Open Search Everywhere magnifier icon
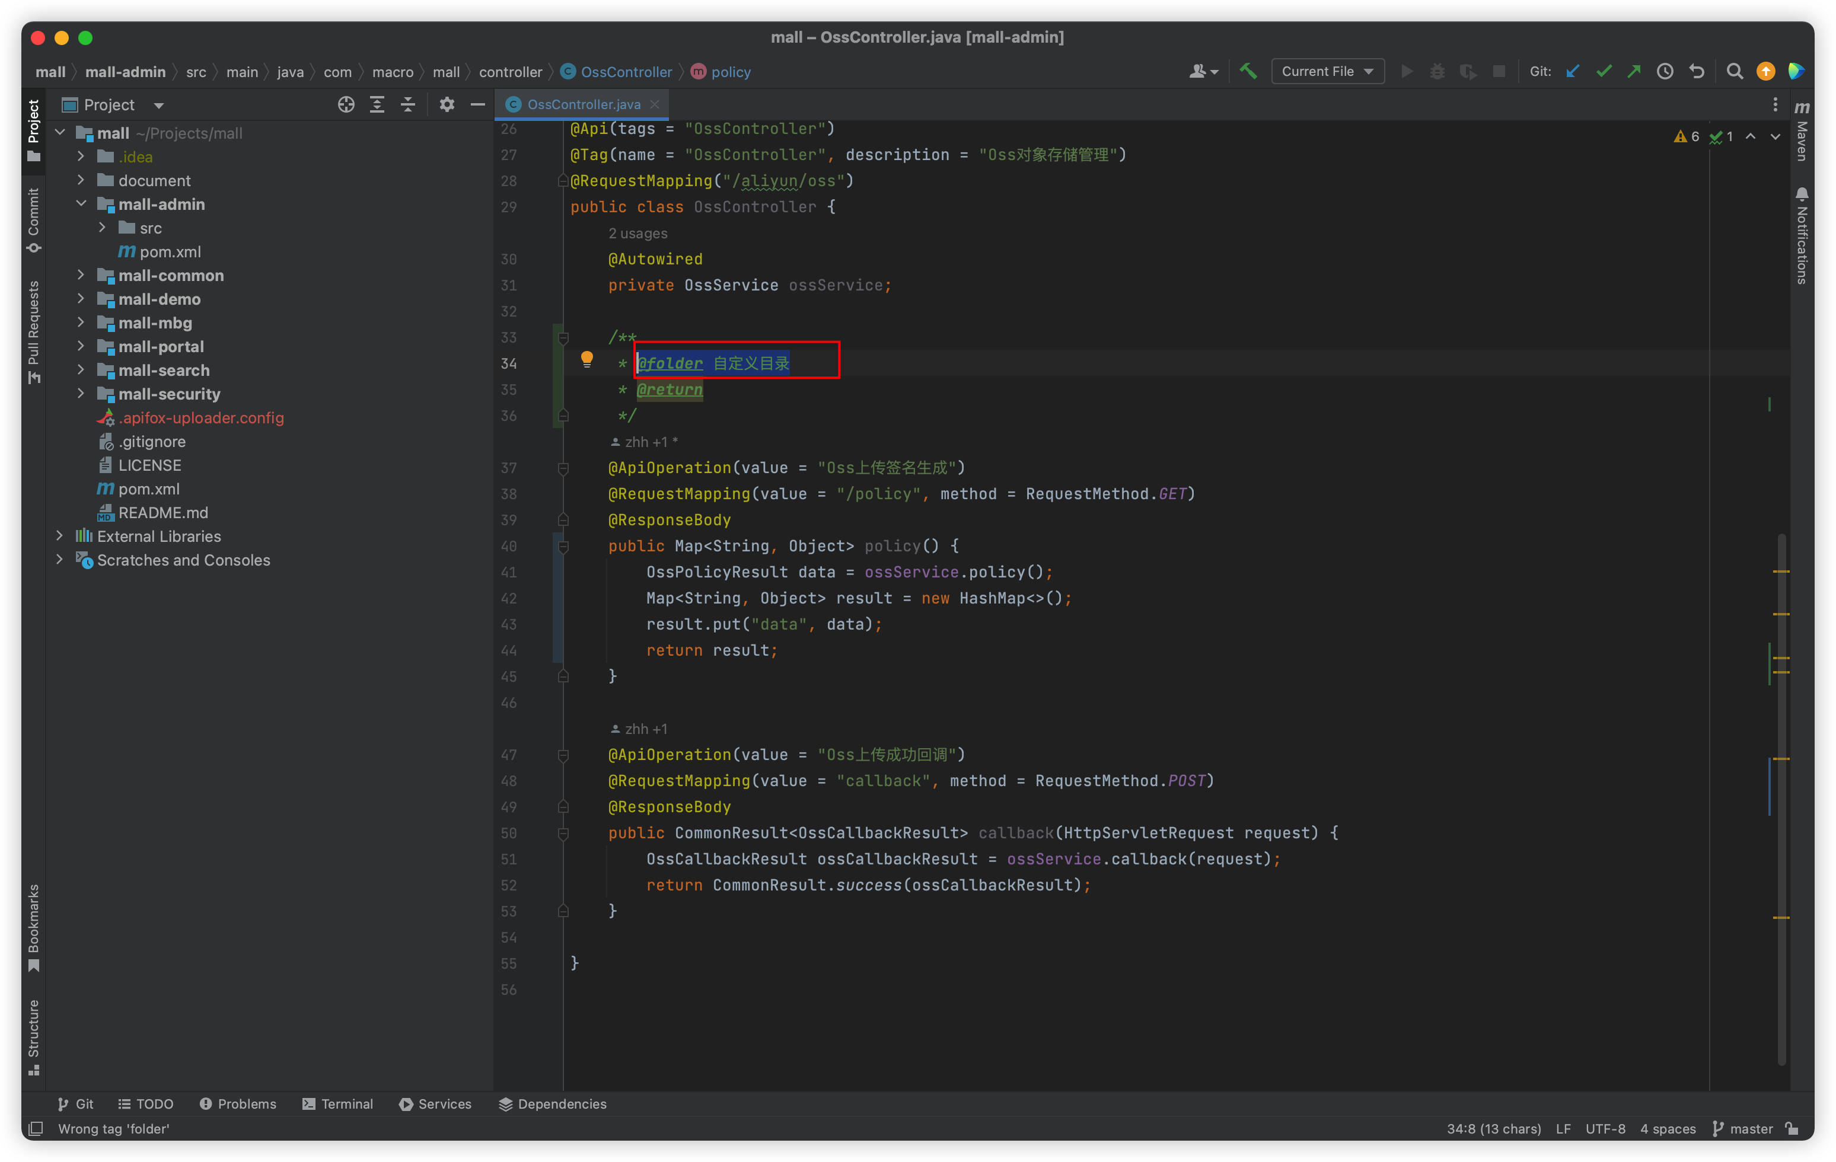Image resolution: width=1836 pixels, height=1162 pixels. pyautogui.click(x=1735, y=71)
